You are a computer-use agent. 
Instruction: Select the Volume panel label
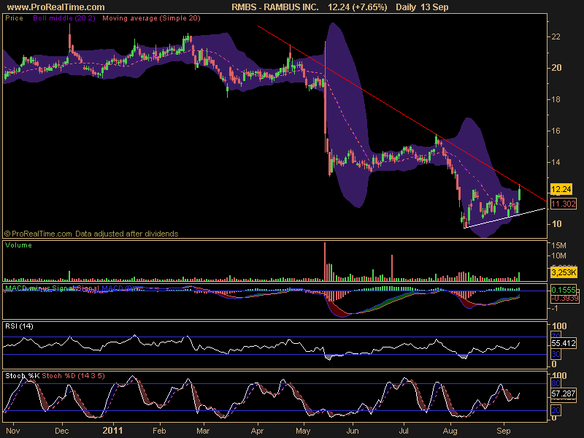click(19, 245)
